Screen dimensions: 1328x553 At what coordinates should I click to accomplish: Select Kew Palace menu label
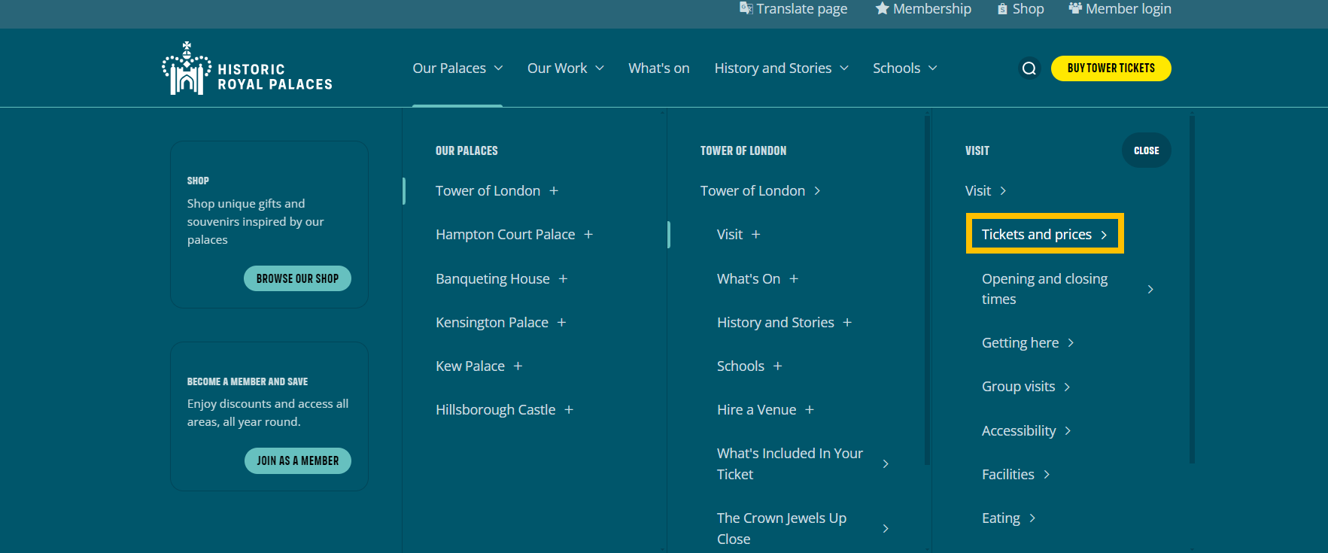pos(470,366)
